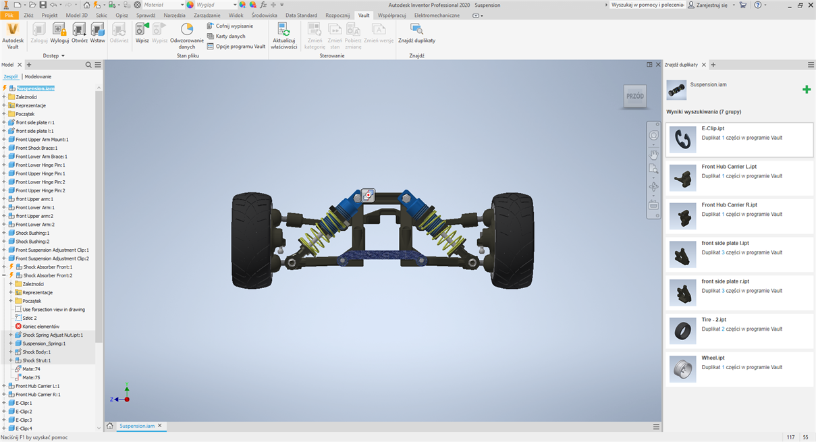
Task: Close the Znajdź duplikaty panel tab
Action: tap(704, 65)
